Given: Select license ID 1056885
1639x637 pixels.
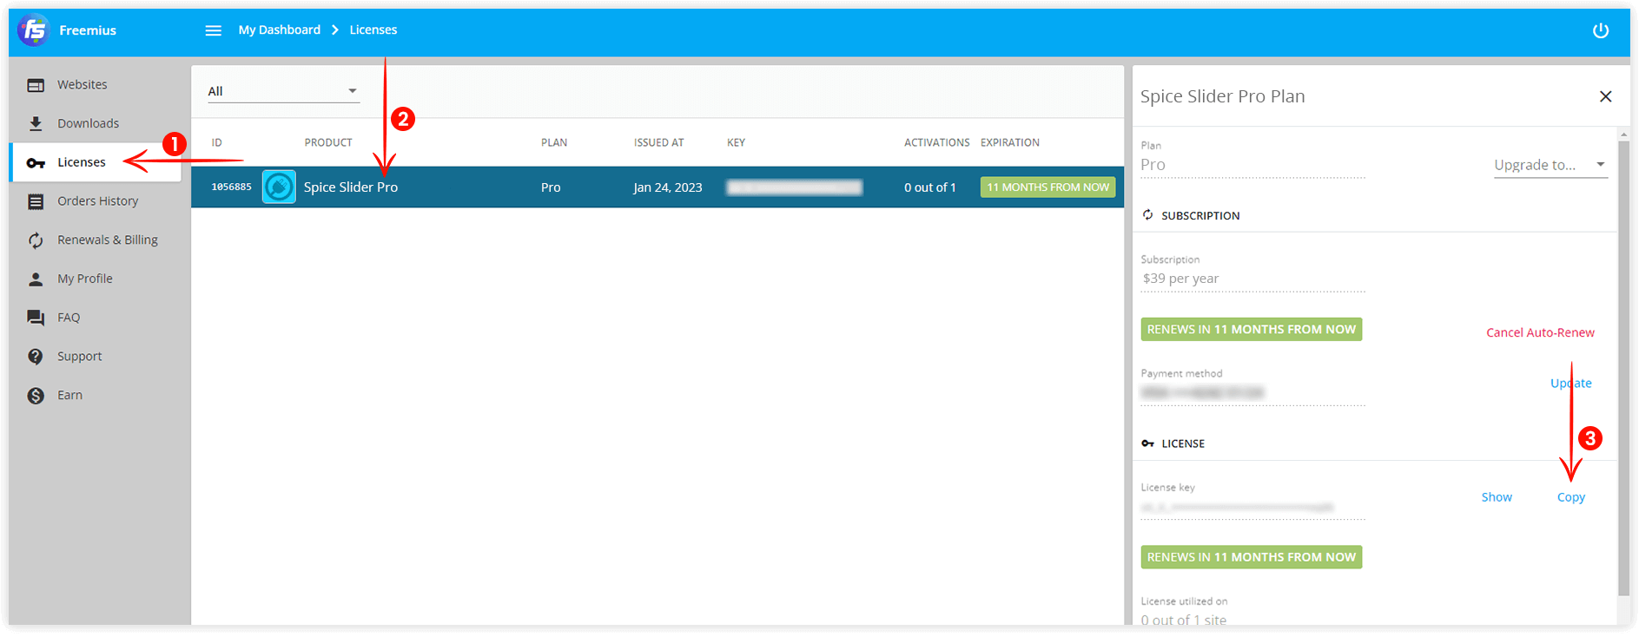Looking at the screenshot, I should pos(232,187).
